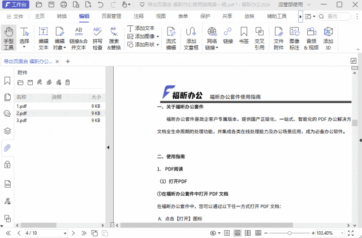The image size is (362, 238).
Task: Open the Comments sidebar panel
Action: (7, 114)
